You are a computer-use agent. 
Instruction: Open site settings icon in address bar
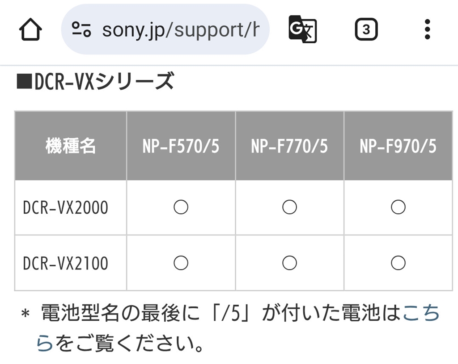click(x=81, y=29)
